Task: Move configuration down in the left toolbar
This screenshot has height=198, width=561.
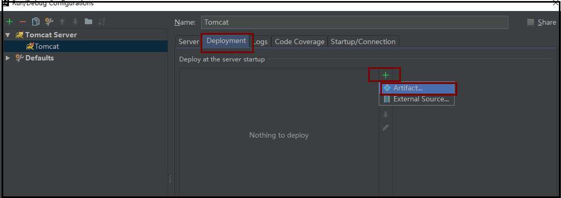Action: pyautogui.click(x=75, y=22)
